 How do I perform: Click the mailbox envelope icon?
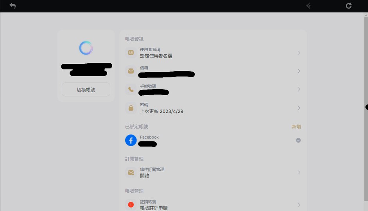(x=131, y=71)
